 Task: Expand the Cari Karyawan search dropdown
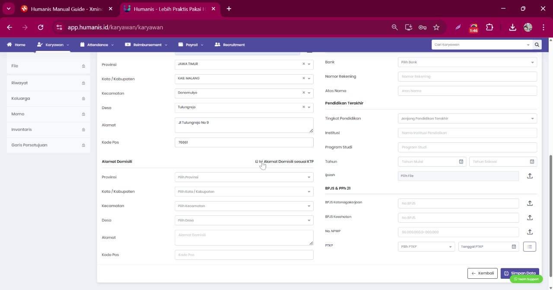click(x=528, y=45)
